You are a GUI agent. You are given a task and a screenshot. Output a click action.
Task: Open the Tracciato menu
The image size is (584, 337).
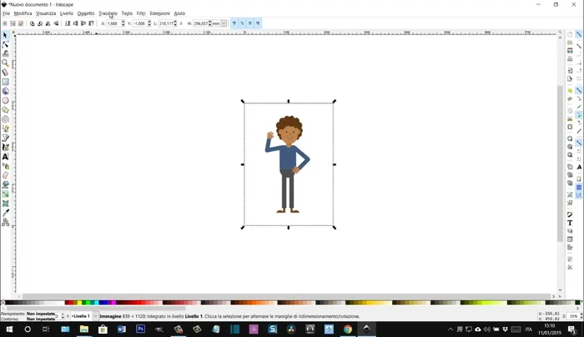108,13
